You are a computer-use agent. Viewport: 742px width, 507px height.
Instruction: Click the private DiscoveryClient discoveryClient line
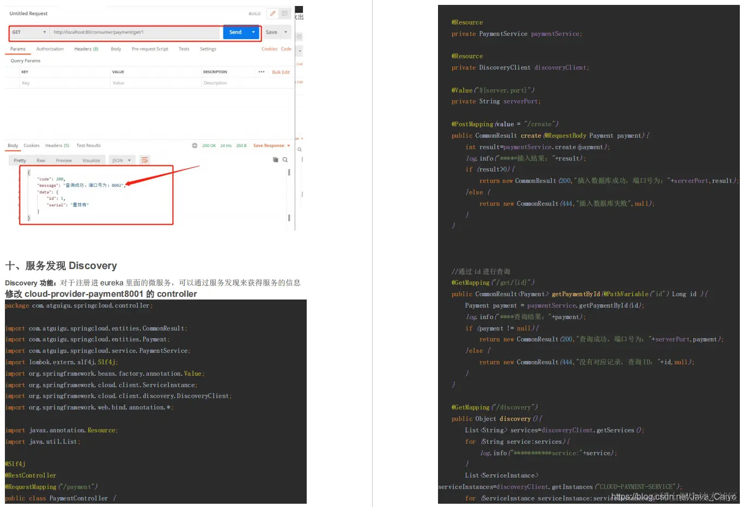(520, 68)
